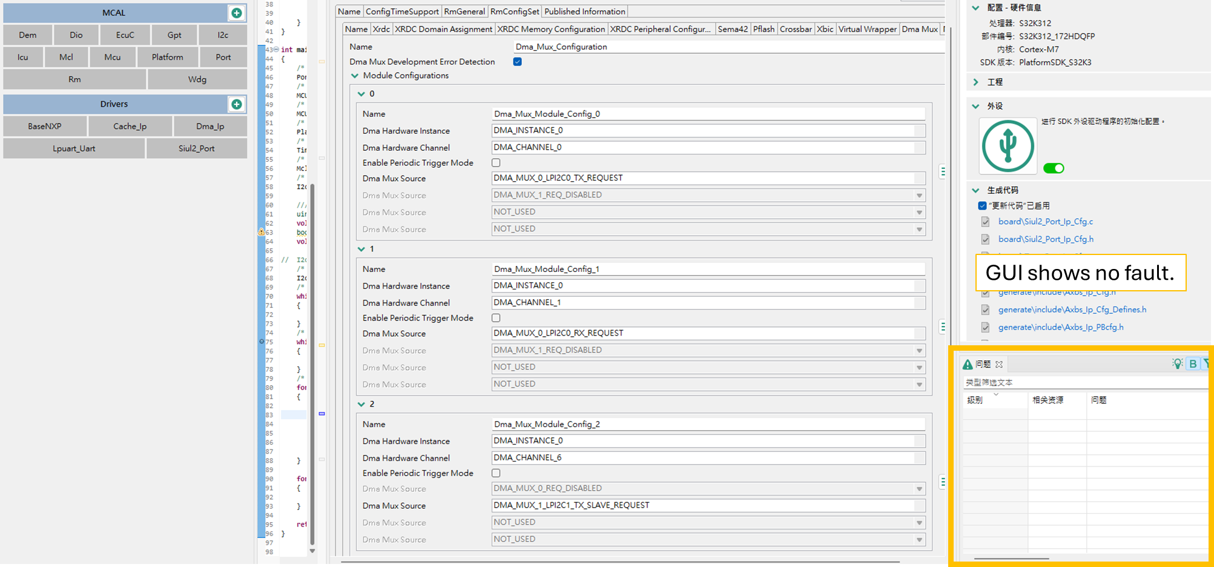Add a new MCAL component with plus icon
The height and width of the screenshot is (567, 1214).
[x=237, y=13]
